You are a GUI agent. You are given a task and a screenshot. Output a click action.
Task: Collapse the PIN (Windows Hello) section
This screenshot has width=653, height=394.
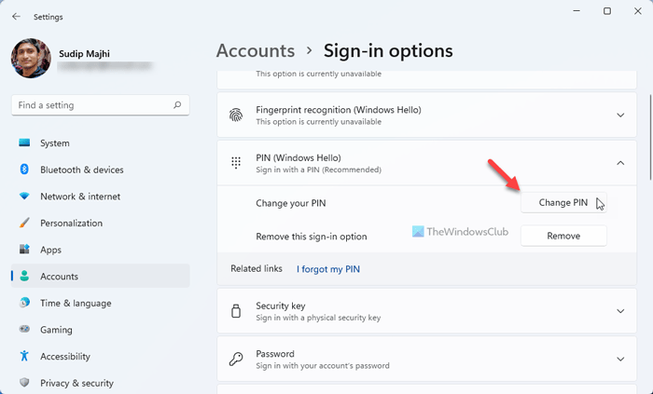620,163
